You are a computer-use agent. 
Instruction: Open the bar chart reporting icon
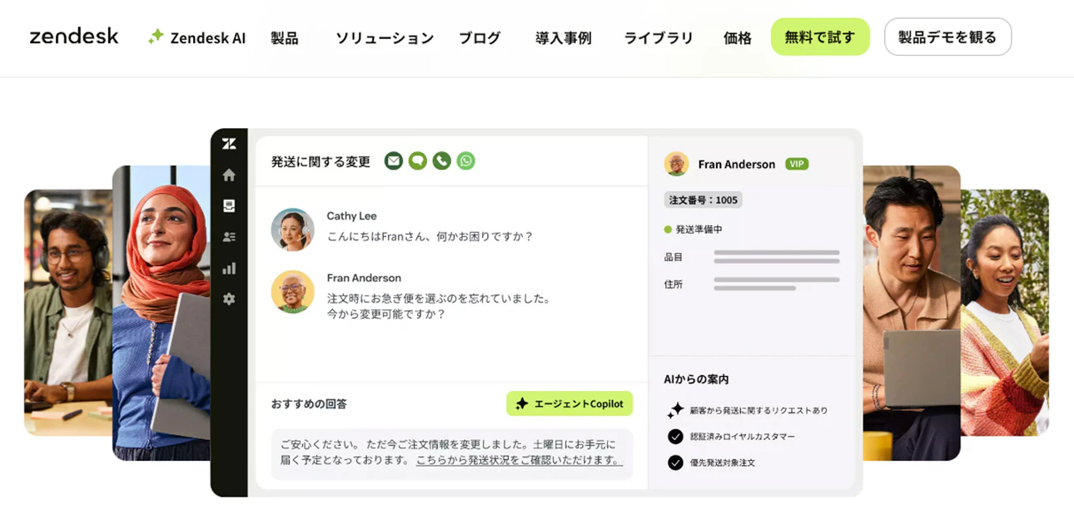pos(229,268)
